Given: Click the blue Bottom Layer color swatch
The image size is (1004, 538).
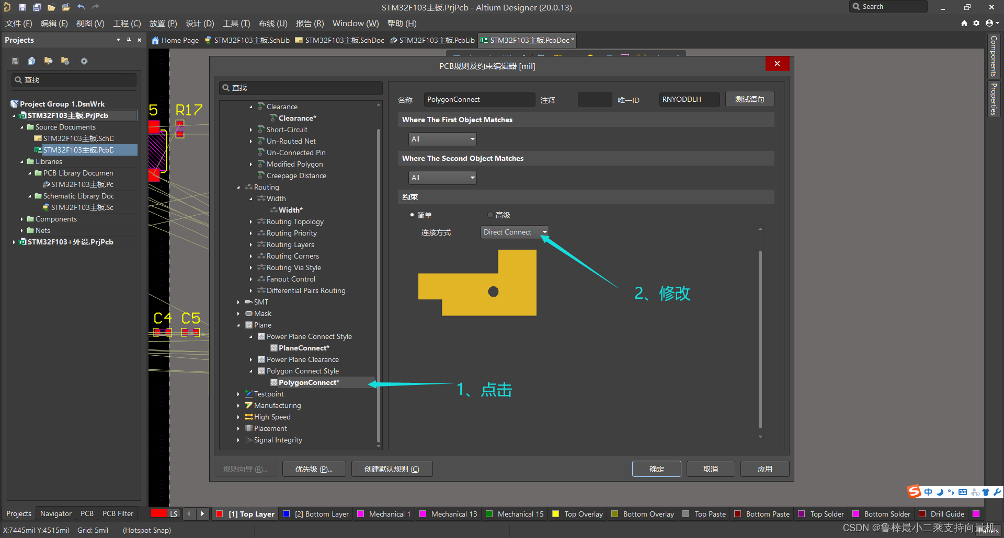Looking at the screenshot, I should point(286,514).
